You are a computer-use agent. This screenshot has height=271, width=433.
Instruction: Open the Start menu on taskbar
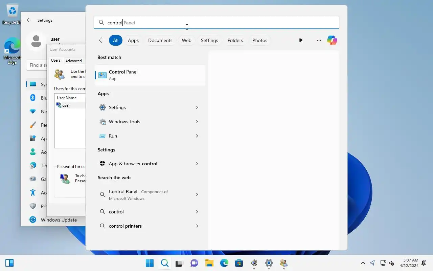tap(150, 263)
